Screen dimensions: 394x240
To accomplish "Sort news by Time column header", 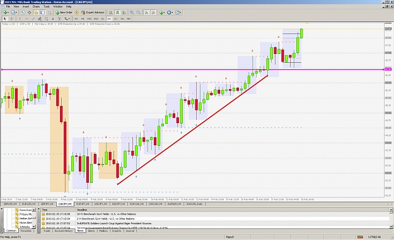I will coord(58,210).
